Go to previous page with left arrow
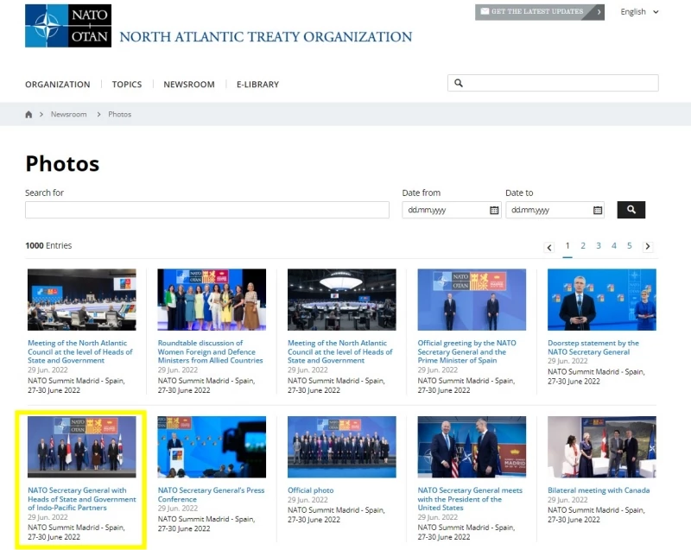Screen dimensions: 691x550 (549, 247)
